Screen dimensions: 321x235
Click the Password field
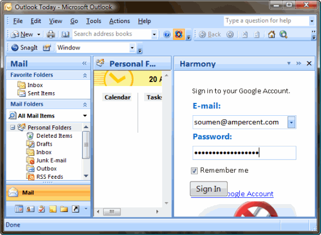click(244, 153)
